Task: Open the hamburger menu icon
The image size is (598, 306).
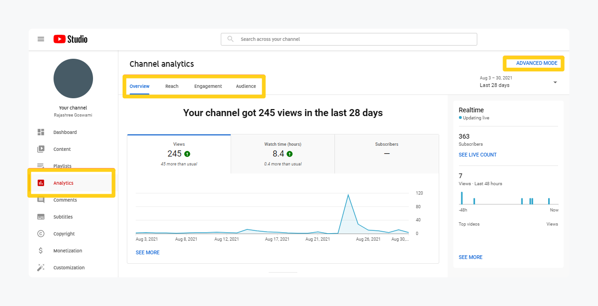Action: click(41, 39)
